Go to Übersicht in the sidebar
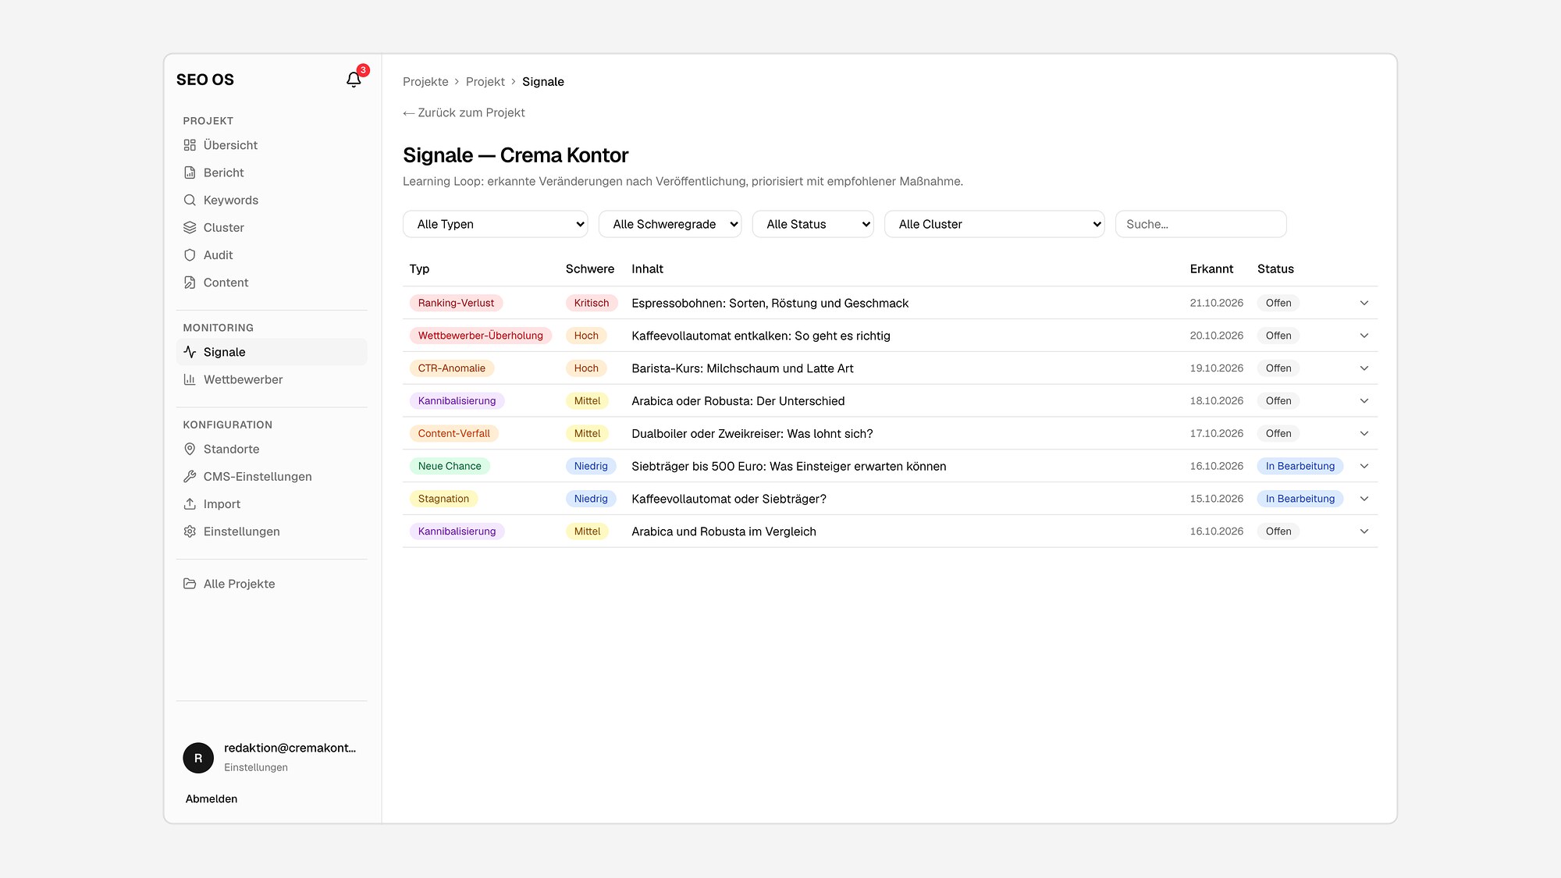1561x878 pixels. pos(272,145)
